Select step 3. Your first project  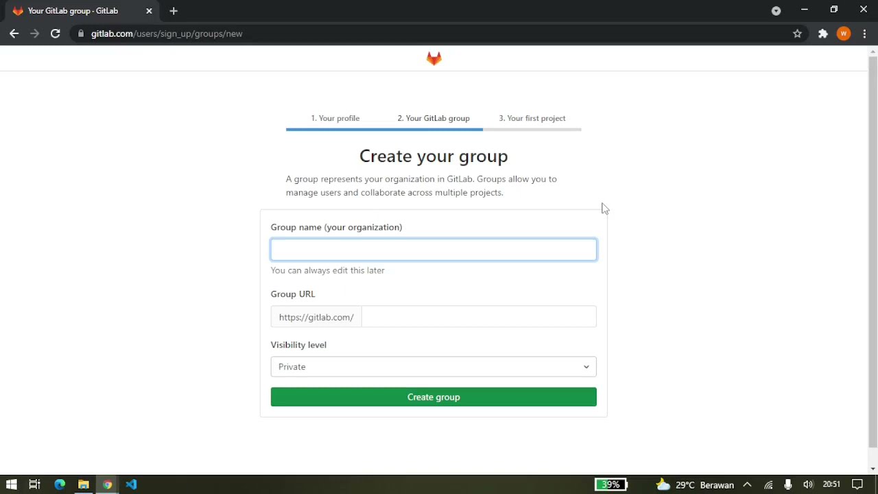(x=532, y=118)
